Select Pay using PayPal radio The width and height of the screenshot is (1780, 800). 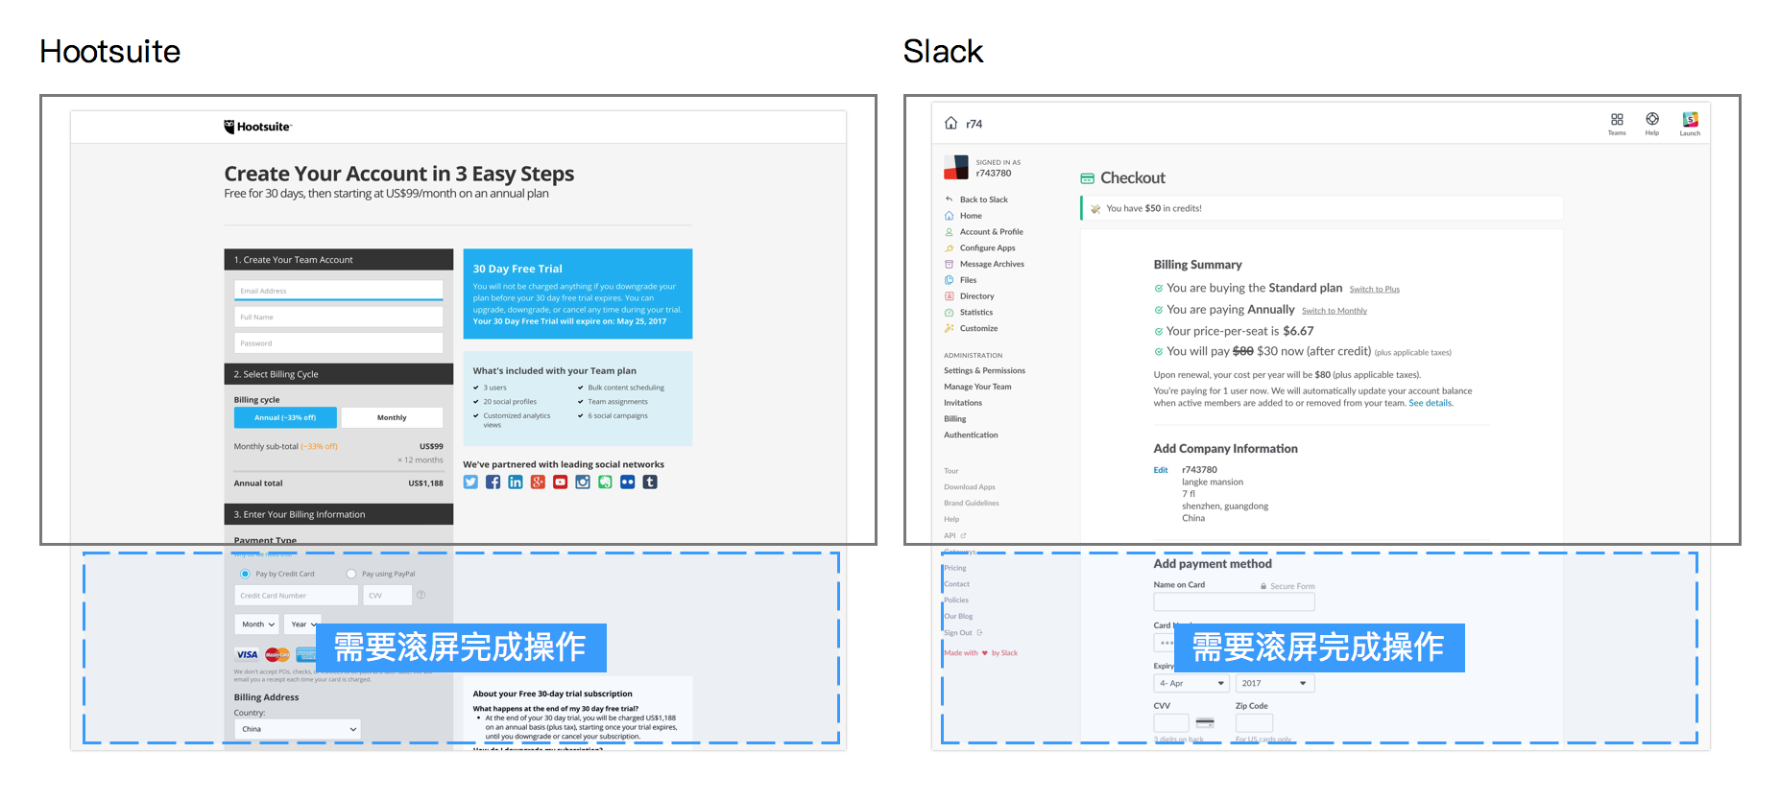351,574
